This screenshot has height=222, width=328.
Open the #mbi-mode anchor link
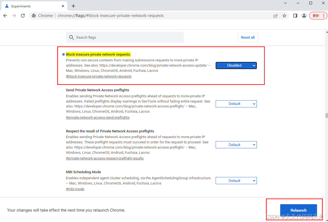pyautogui.click(x=75, y=189)
